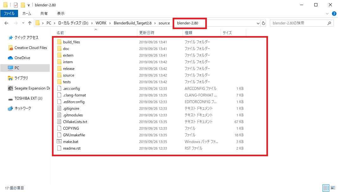
Task: Click the COPYING file icon
Action: (x=59, y=128)
